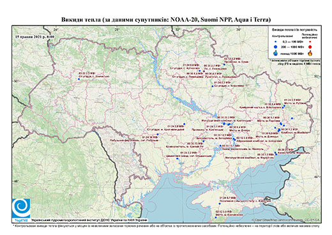
Task: Click the red-orange flame legend icon
Action: click(x=310, y=53)
